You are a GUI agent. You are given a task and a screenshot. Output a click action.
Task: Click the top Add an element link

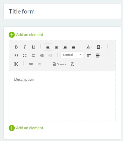[26, 35]
